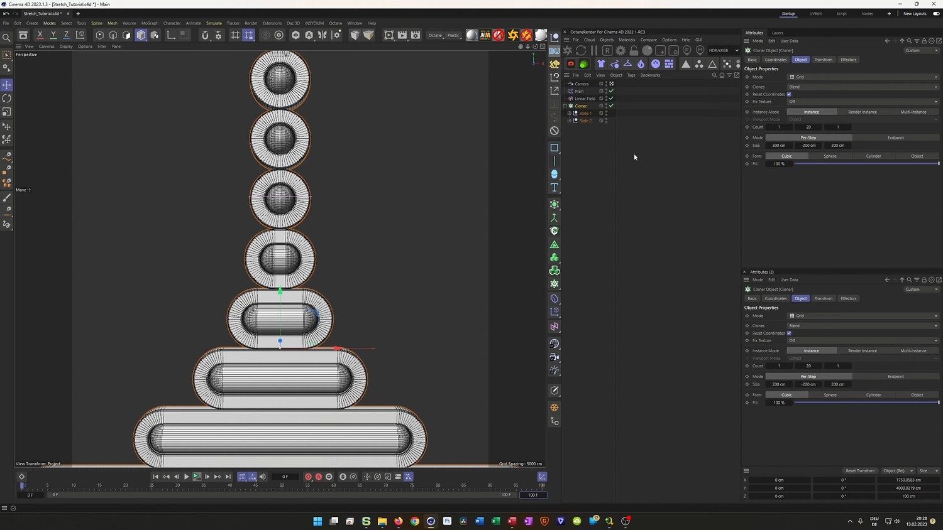
Task: Click the record active objects button
Action: (x=308, y=477)
